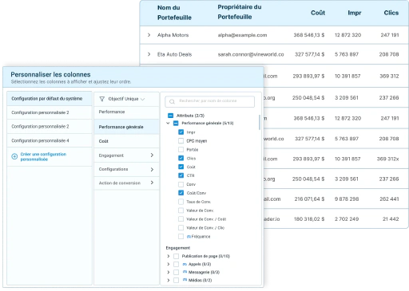Select the Messagerie group checkbox
The height and width of the screenshot is (291, 409).
tap(176, 272)
